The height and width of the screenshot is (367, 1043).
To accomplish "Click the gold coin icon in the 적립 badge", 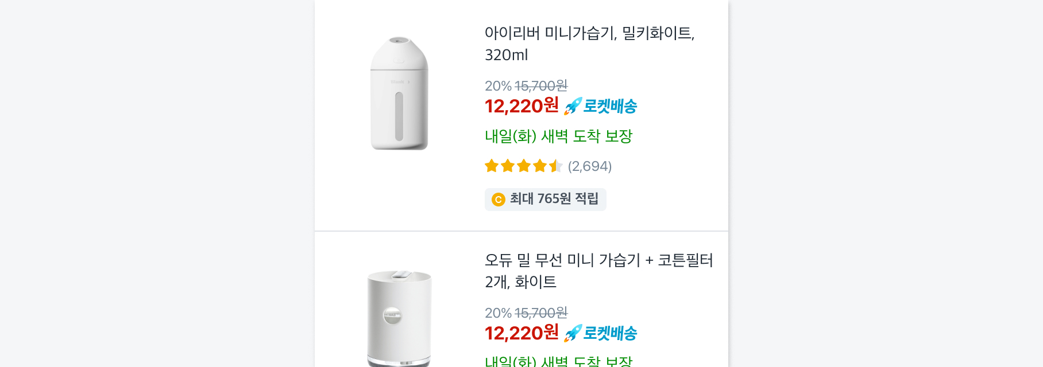I will click(499, 199).
